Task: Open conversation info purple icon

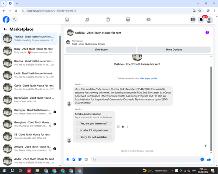Action: point(207,33)
